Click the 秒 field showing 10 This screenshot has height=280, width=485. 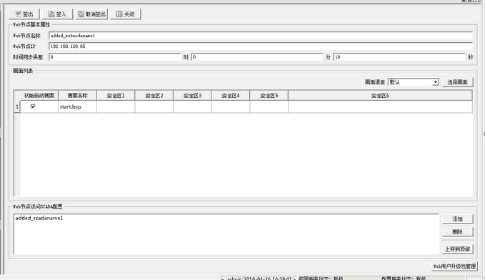click(399, 57)
